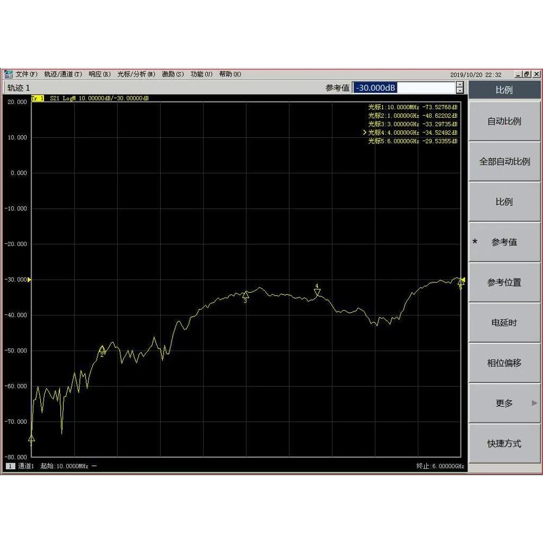Click the 比例 header at top of softkey panel
The width and height of the screenshot is (543, 543).
tap(504, 90)
